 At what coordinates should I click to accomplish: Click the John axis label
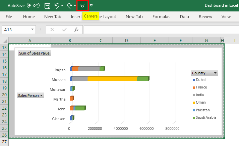click(61, 109)
